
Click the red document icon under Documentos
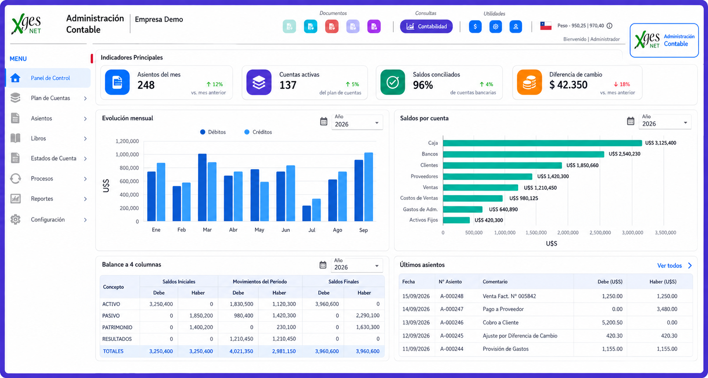(x=332, y=26)
